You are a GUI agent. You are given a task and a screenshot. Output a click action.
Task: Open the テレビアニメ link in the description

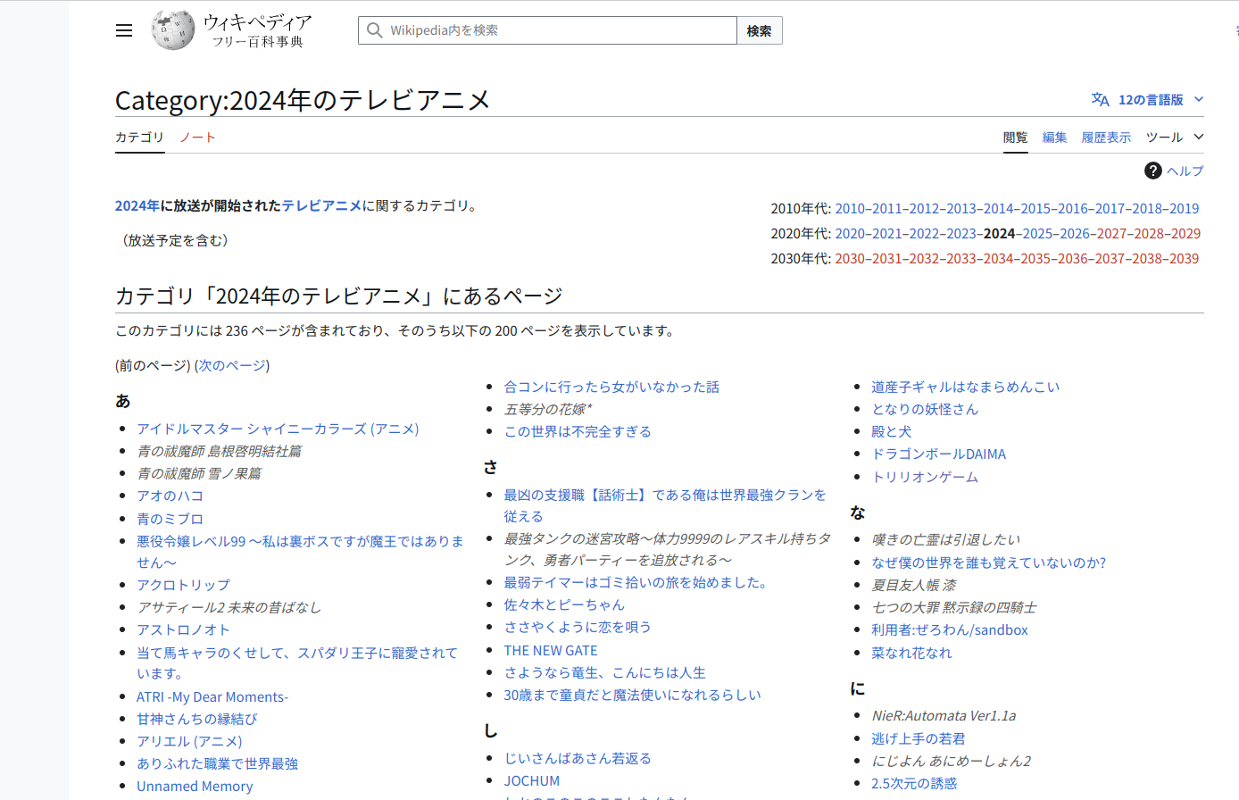(x=322, y=205)
